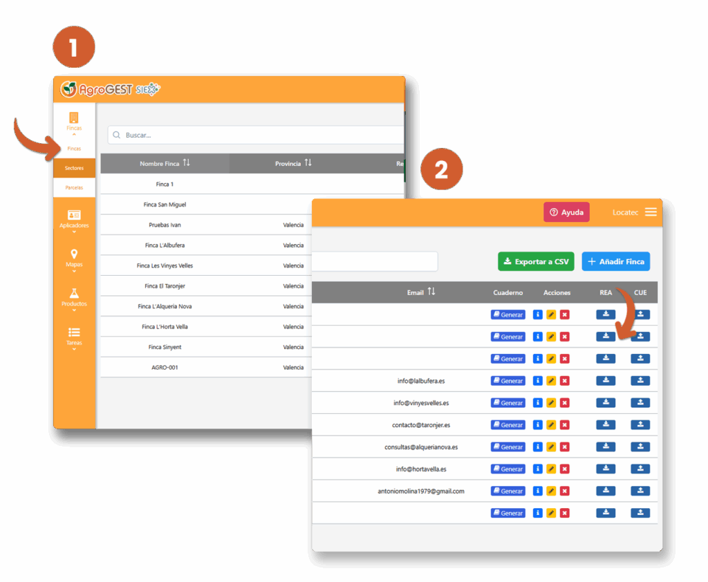Image resolution: width=708 pixels, height=582 pixels.
Task: Download REA for the info@vinyesvelles.es row
Action: tap(606, 402)
